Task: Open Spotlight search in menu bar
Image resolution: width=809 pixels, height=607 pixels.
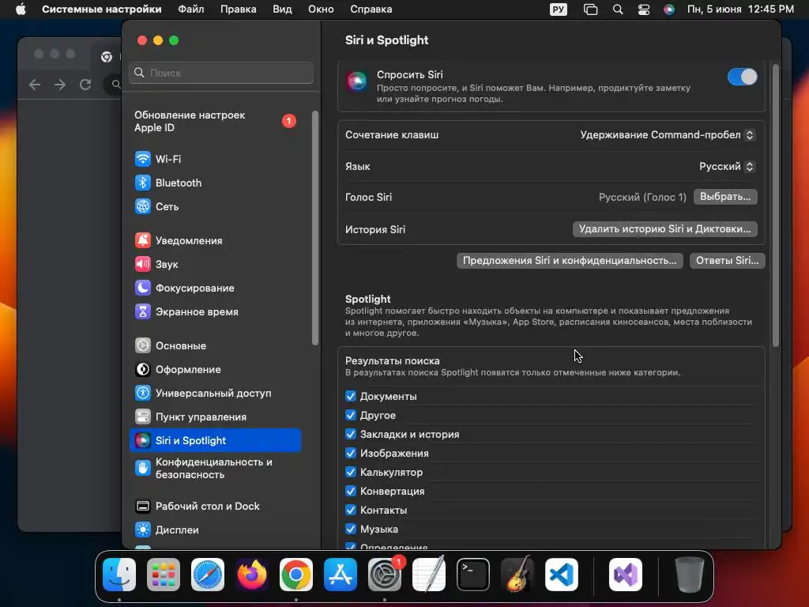Action: (618, 9)
